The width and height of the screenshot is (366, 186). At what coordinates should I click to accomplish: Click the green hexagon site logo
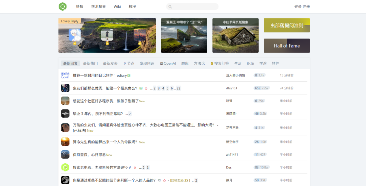(63, 6)
